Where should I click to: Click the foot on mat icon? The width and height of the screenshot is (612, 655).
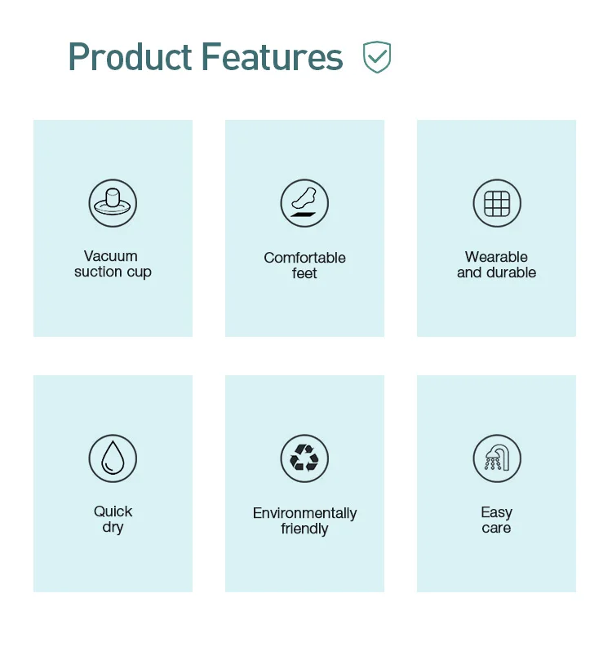coord(304,203)
